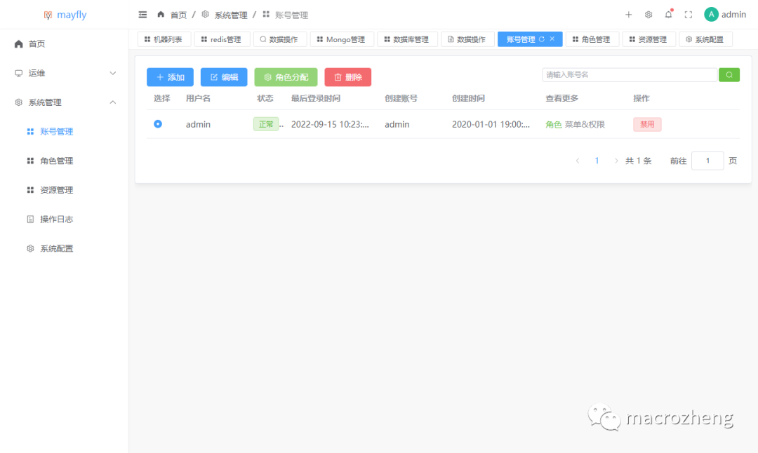This screenshot has height=453, width=758.
Task: Close the 账号管理 tab with x icon
Action: click(552, 39)
